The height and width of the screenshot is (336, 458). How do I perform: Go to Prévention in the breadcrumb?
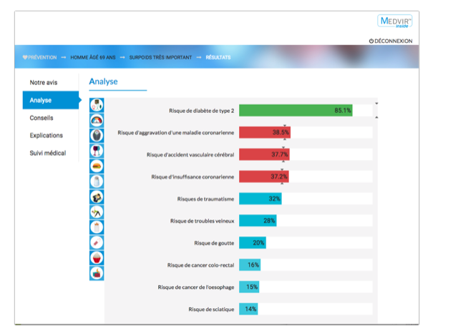(39, 57)
